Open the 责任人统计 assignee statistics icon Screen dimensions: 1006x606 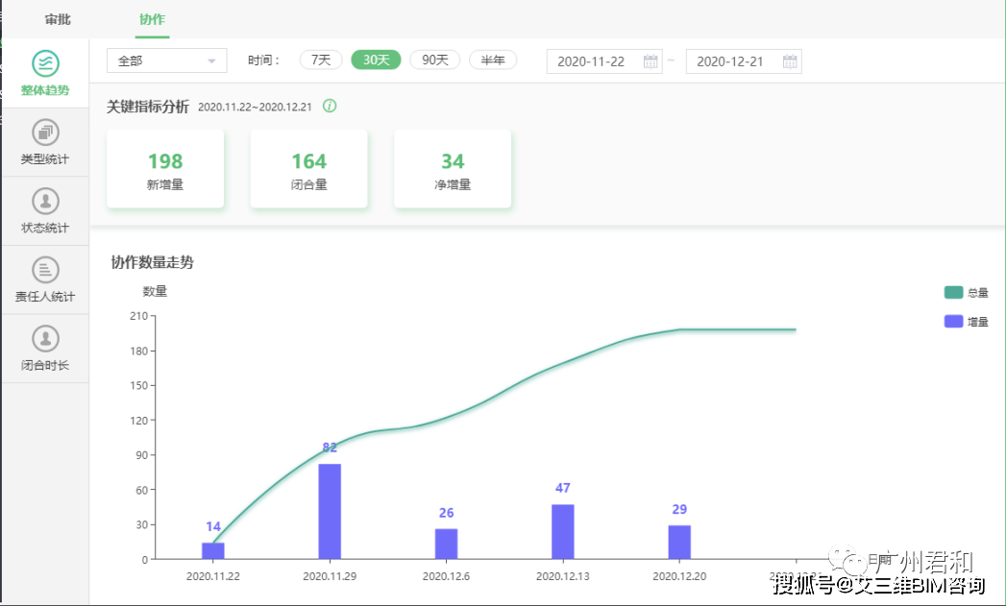tap(45, 269)
